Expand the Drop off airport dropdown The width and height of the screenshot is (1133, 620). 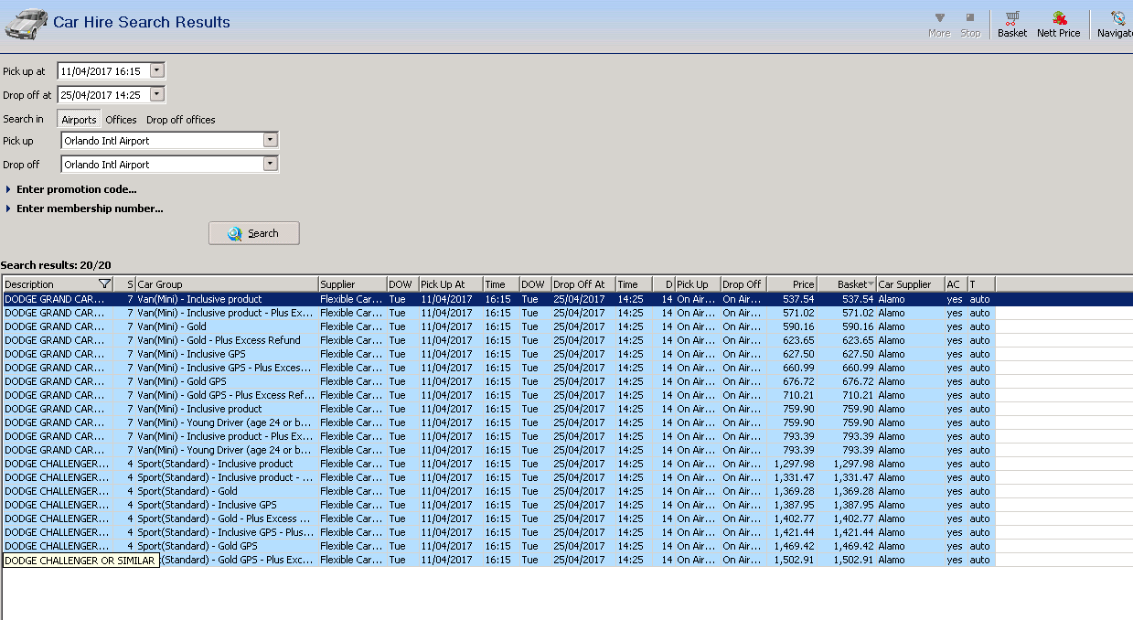pos(270,165)
